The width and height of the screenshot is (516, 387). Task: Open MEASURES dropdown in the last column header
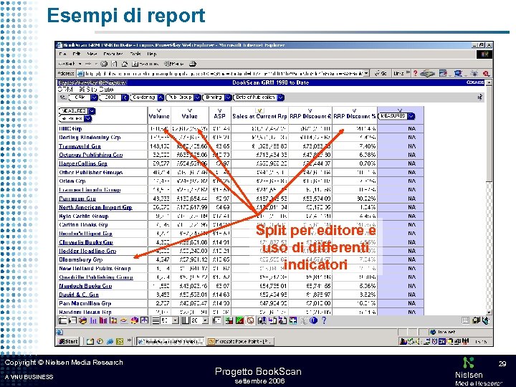pyautogui.click(x=411, y=116)
